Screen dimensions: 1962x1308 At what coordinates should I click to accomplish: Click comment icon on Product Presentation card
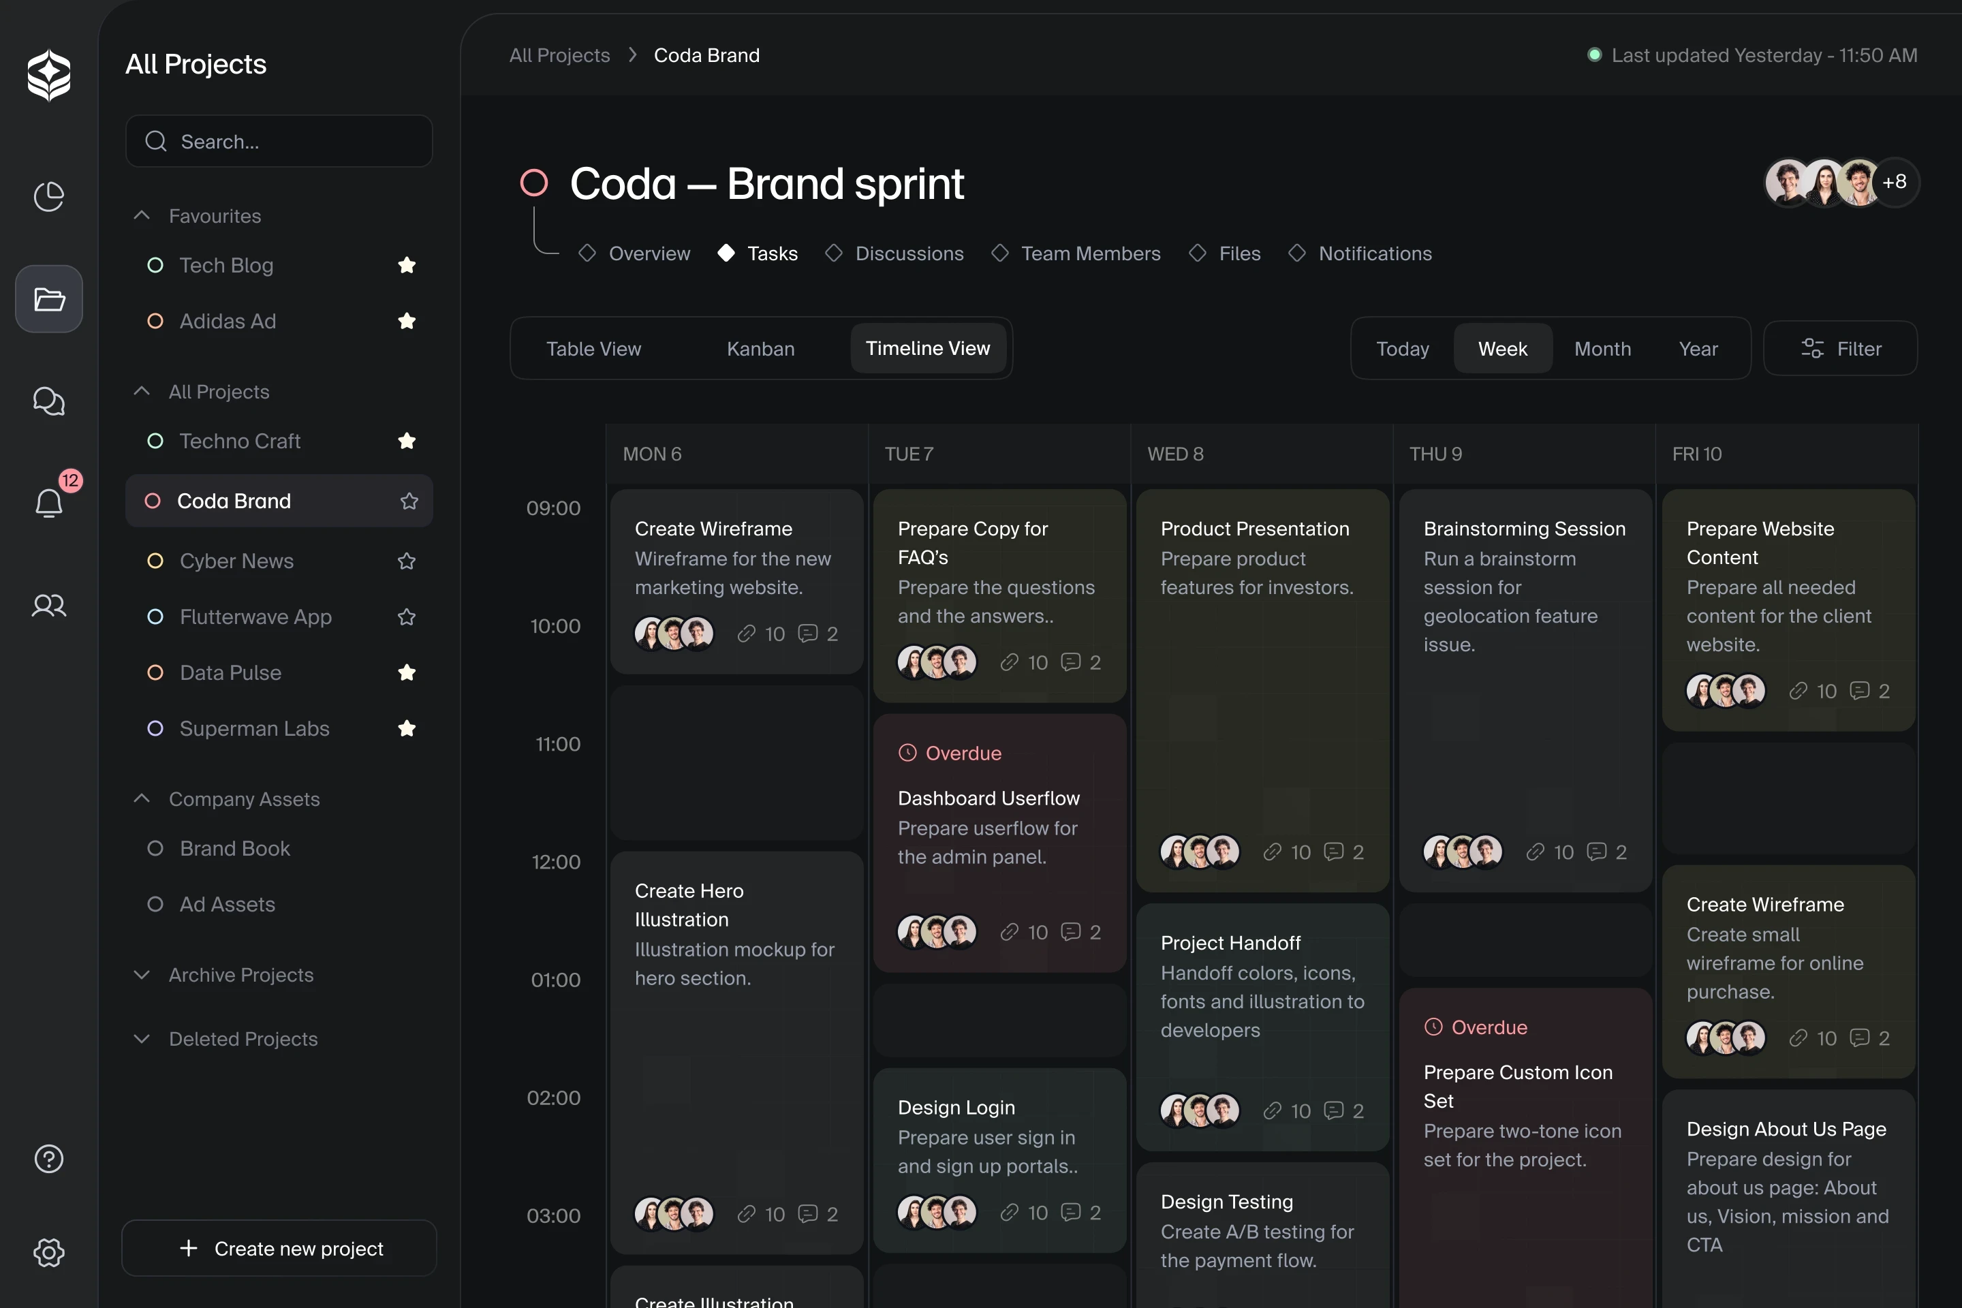tap(1334, 852)
